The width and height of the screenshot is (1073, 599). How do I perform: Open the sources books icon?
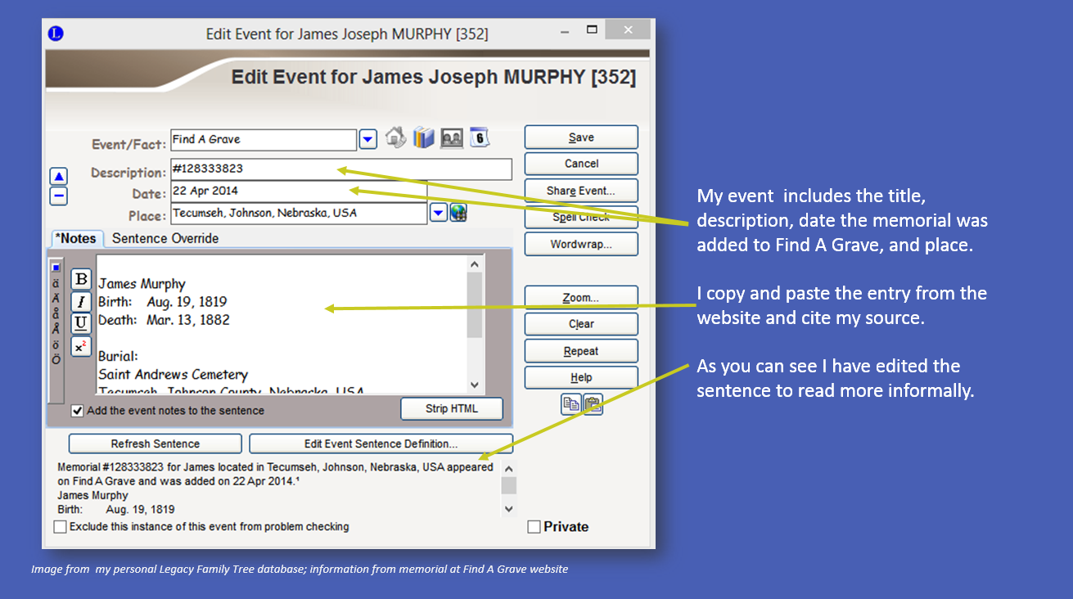pyautogui.click(x=423, y=137)
